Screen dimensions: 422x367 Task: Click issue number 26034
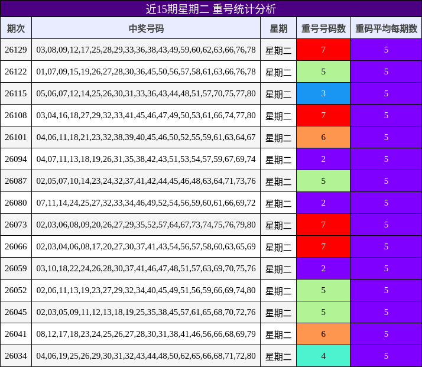(x=16, y=356)
